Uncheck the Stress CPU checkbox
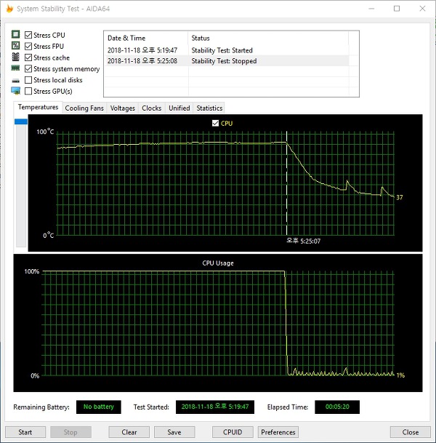The image size is (436, 443). tap(28, 35)
